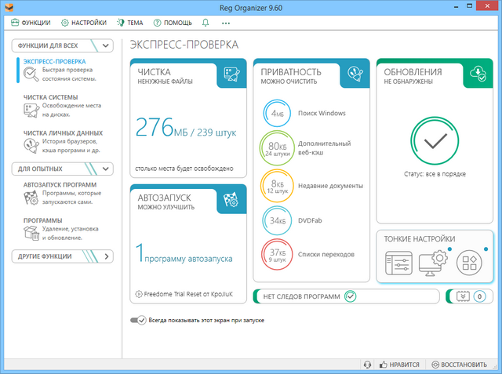Open the Тема menu

(129, 23)
